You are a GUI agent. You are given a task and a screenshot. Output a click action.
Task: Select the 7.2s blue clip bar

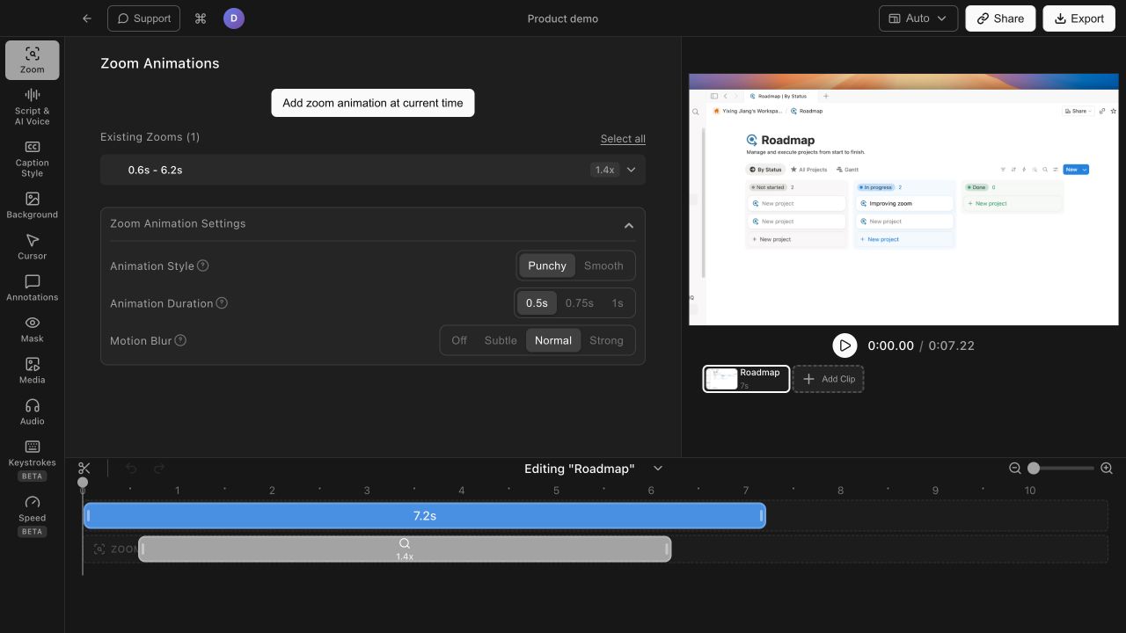click(425, 516)
